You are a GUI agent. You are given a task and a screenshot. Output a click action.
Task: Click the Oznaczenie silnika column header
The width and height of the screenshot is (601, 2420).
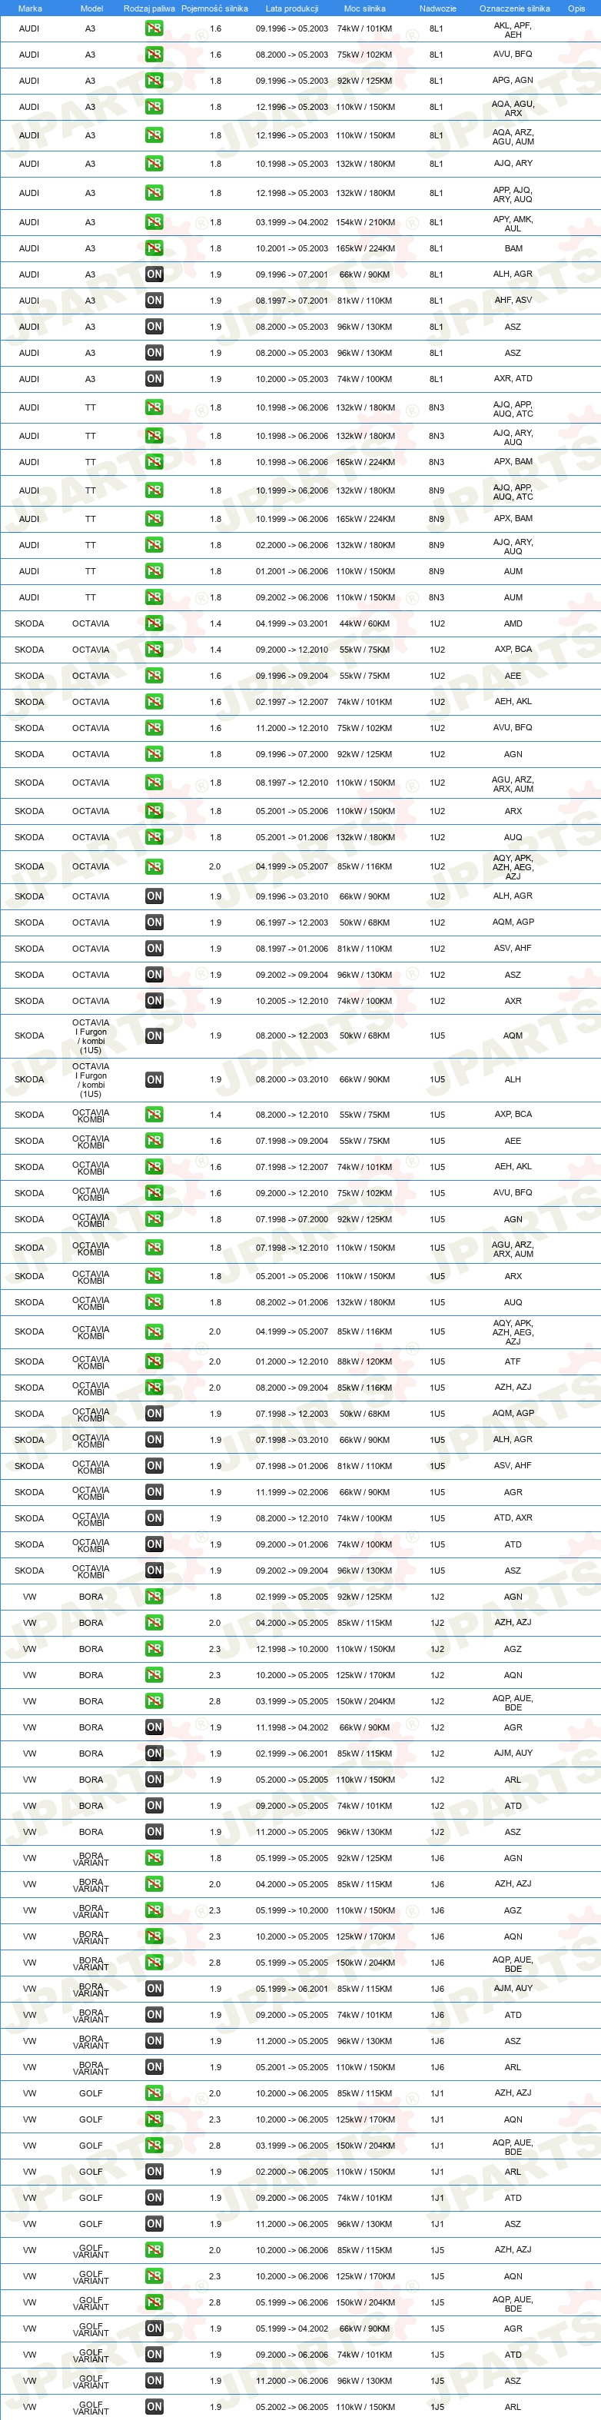pyautogui.click(x=513, y=8)
